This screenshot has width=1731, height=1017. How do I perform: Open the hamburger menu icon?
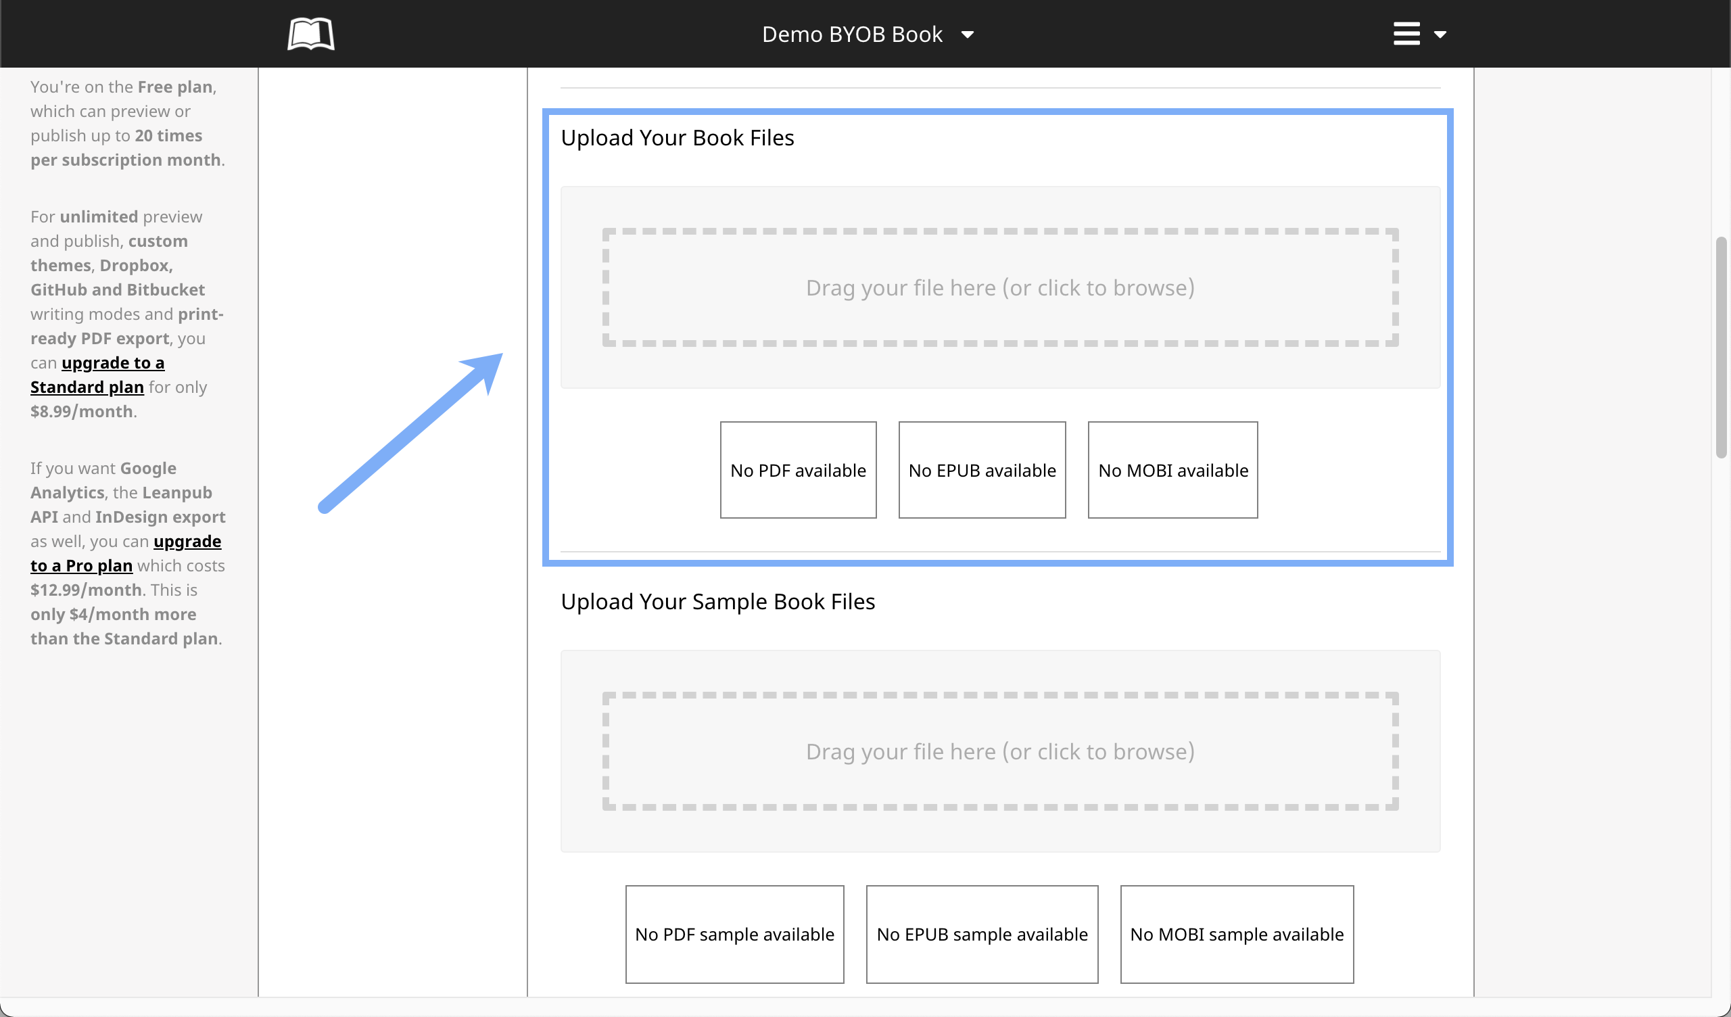1406,34
